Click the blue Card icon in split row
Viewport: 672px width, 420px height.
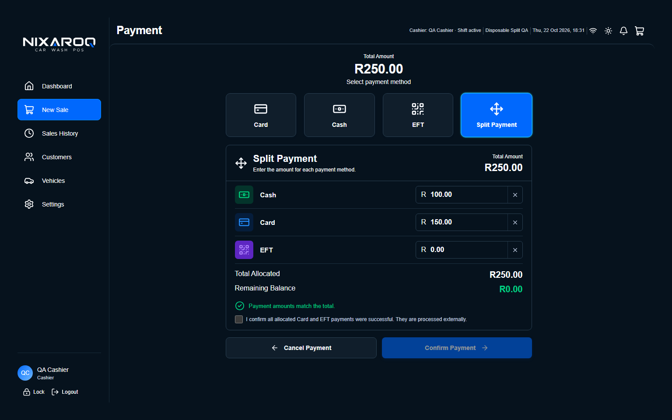click(244, 222)
